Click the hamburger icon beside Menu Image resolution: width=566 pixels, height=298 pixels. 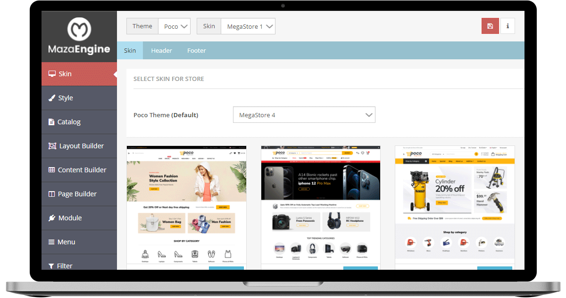tap(52, 242)
